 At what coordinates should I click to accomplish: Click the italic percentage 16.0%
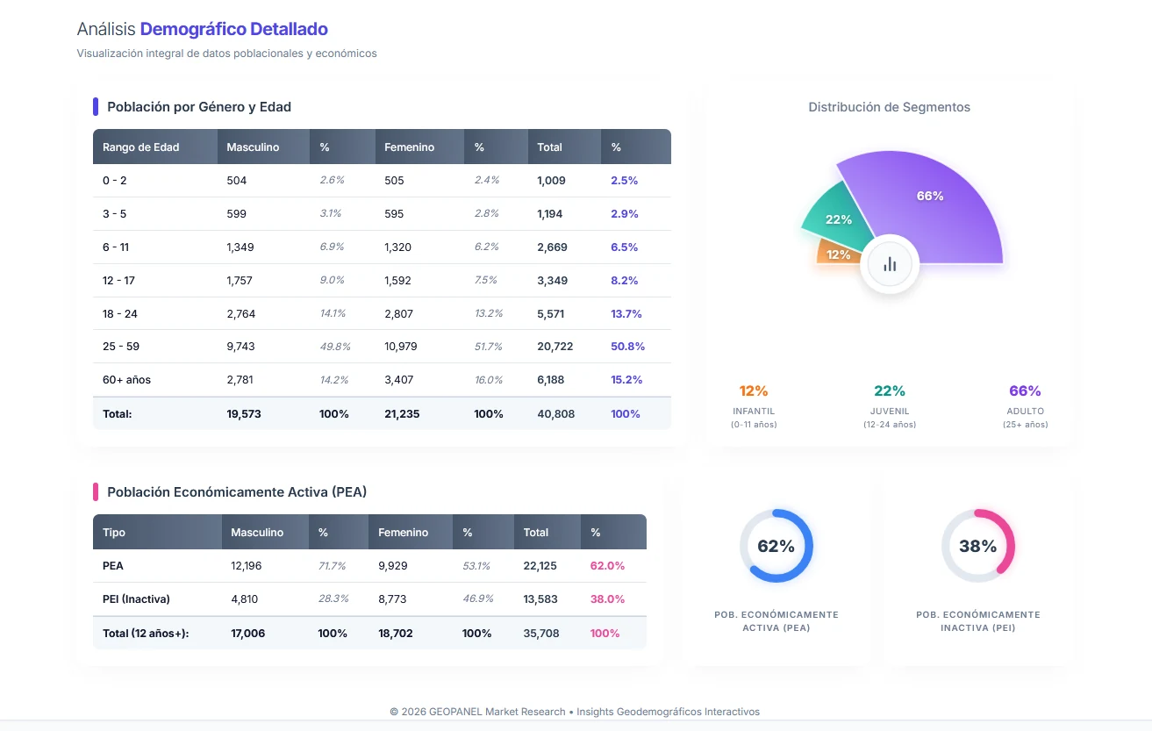click(488, 380)
